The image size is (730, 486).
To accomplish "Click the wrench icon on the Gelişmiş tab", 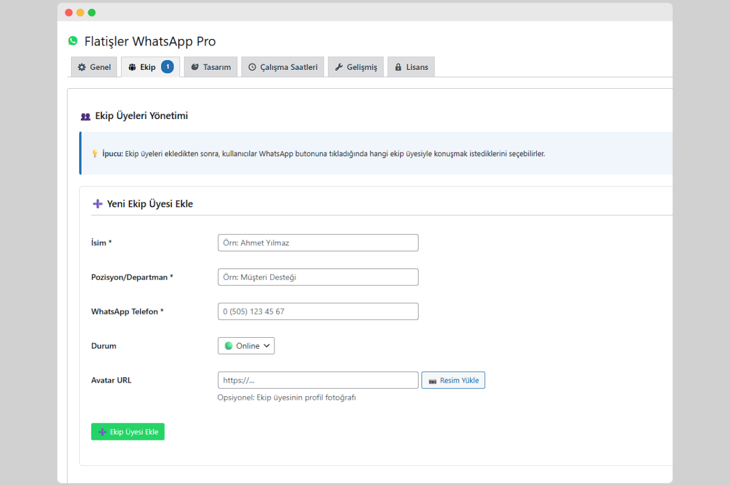I will pos(339,67).
